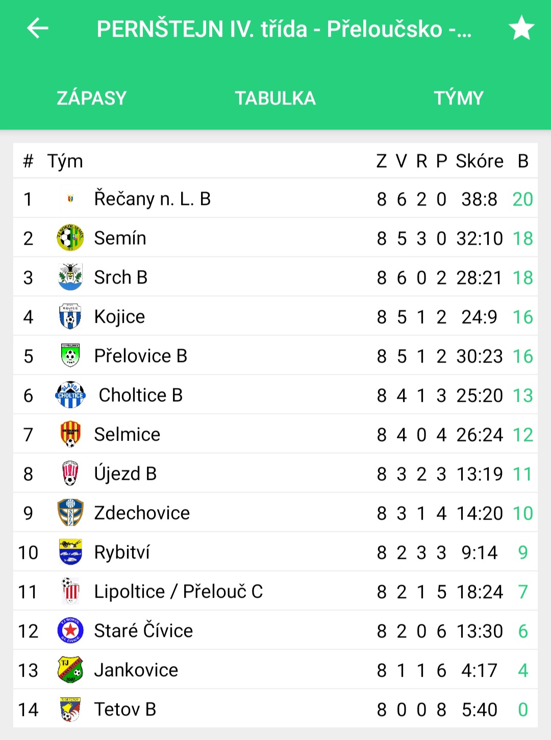Tap the Újezd B team crest
Screen dimensions: 551x740
coord(70,473)
